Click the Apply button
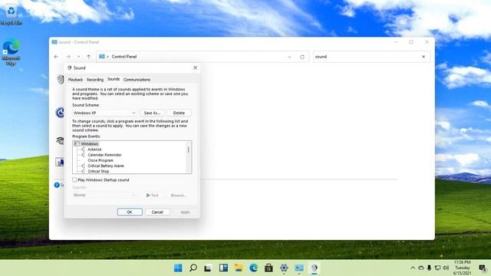The image size is (491, 276). pos(185,212)
